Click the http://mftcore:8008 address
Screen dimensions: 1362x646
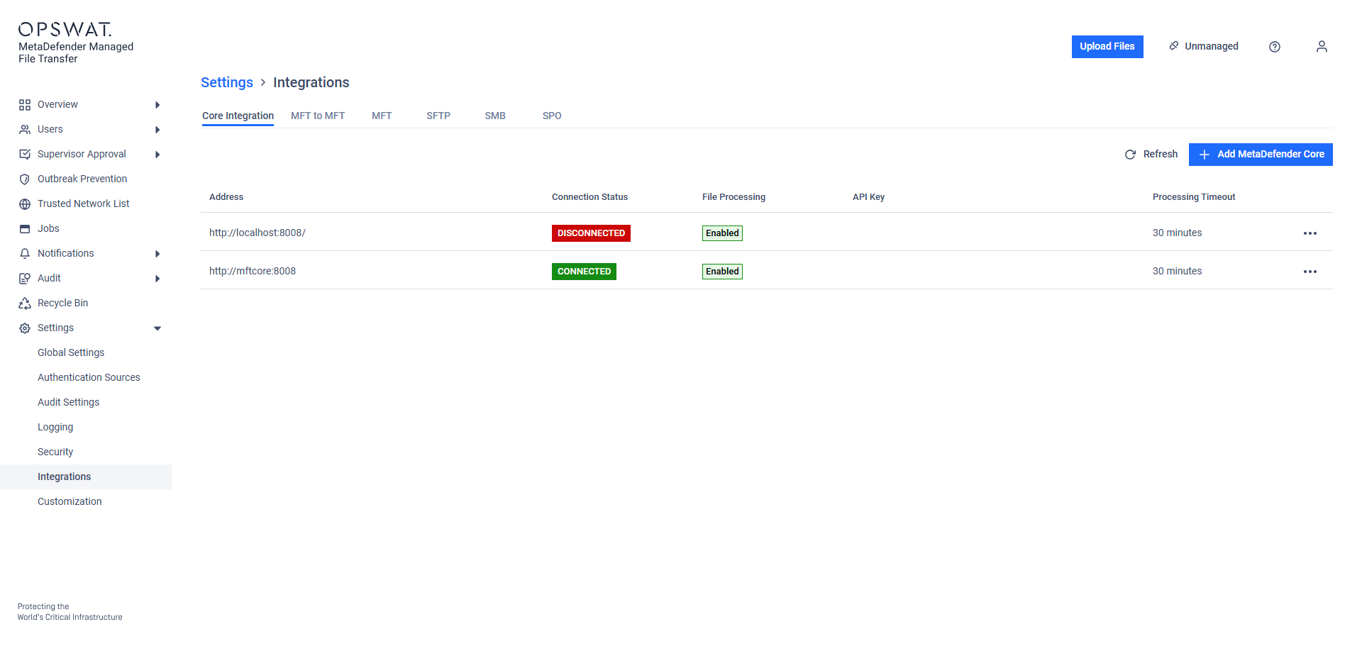tap(253, 271)
